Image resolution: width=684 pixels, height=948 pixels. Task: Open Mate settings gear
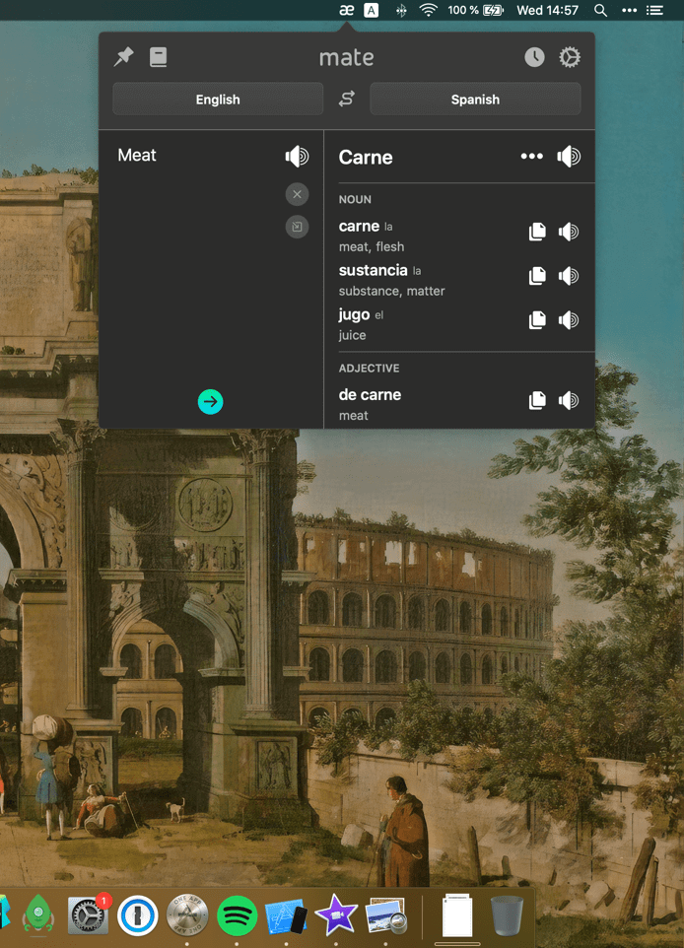click(569, 57)
